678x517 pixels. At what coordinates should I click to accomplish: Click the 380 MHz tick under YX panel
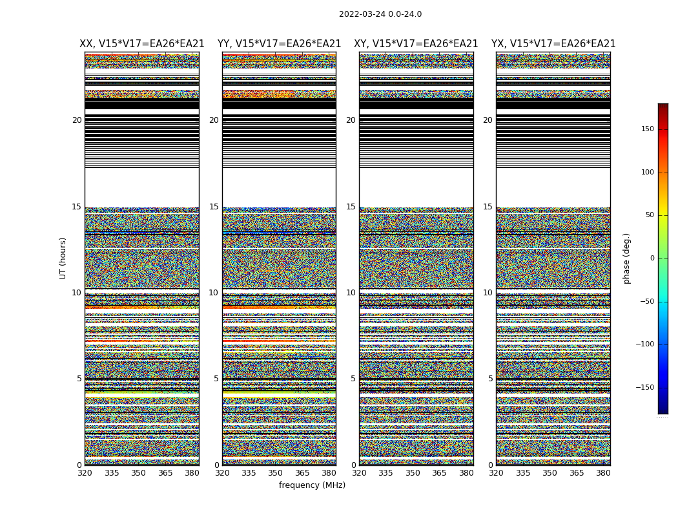(x=604, y=473)
